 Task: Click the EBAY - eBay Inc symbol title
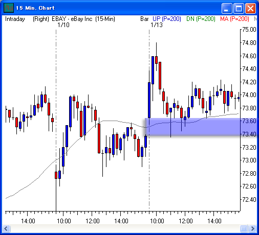coord(72,19)
